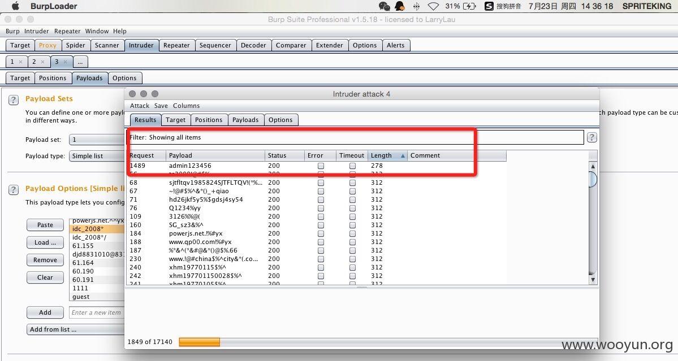Viewport: 678px width, 361px height.
Task: Toggle Timeout checkbox for request 230
Action: 352,259
